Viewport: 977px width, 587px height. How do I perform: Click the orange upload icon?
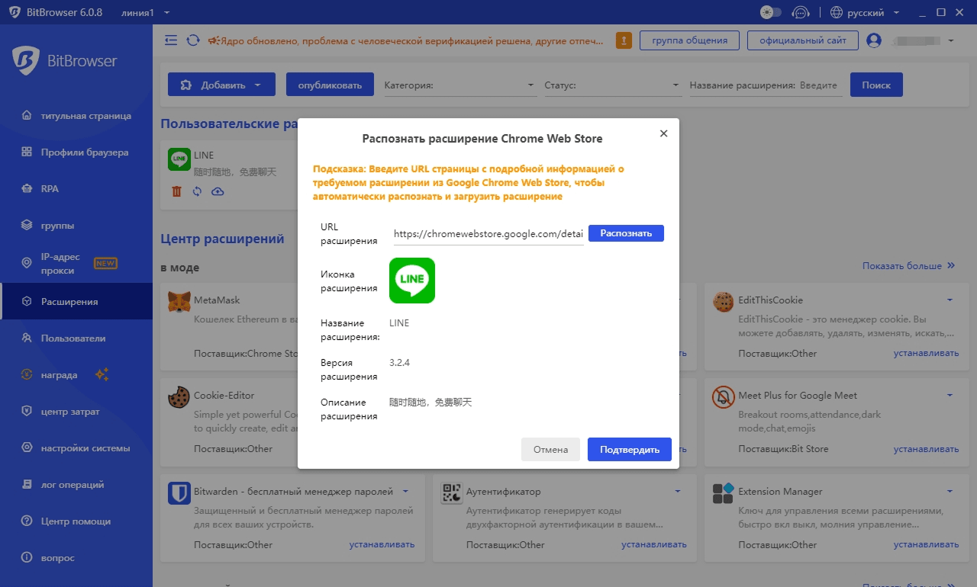624,40
